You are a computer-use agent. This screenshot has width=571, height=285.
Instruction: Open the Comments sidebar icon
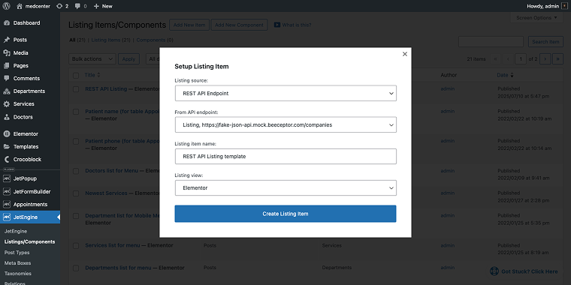pos(7,79)
